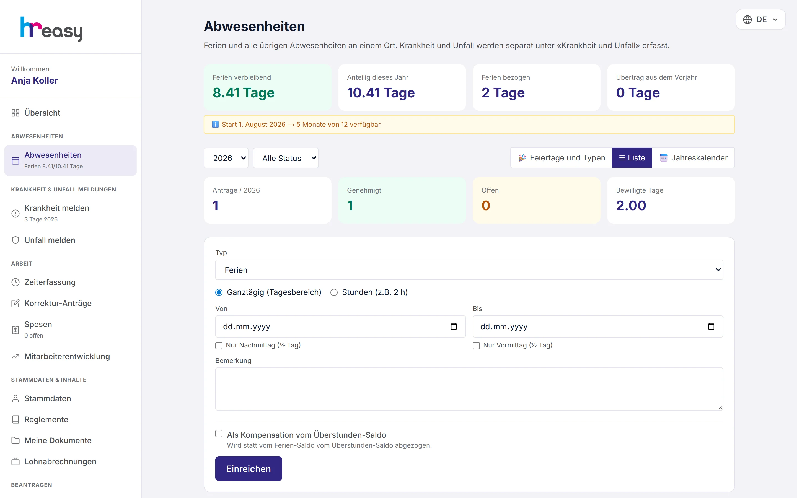Screen dimensions: 797x498
Task: Click the start date info banner
Action: pos(469,124)
